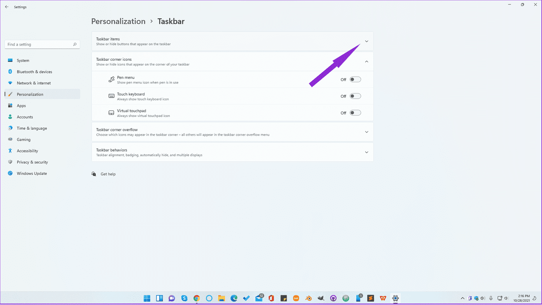Click the Virtual touchpad row icon
The width and height of the screenshot is (542, 305).
click(111, 113)
